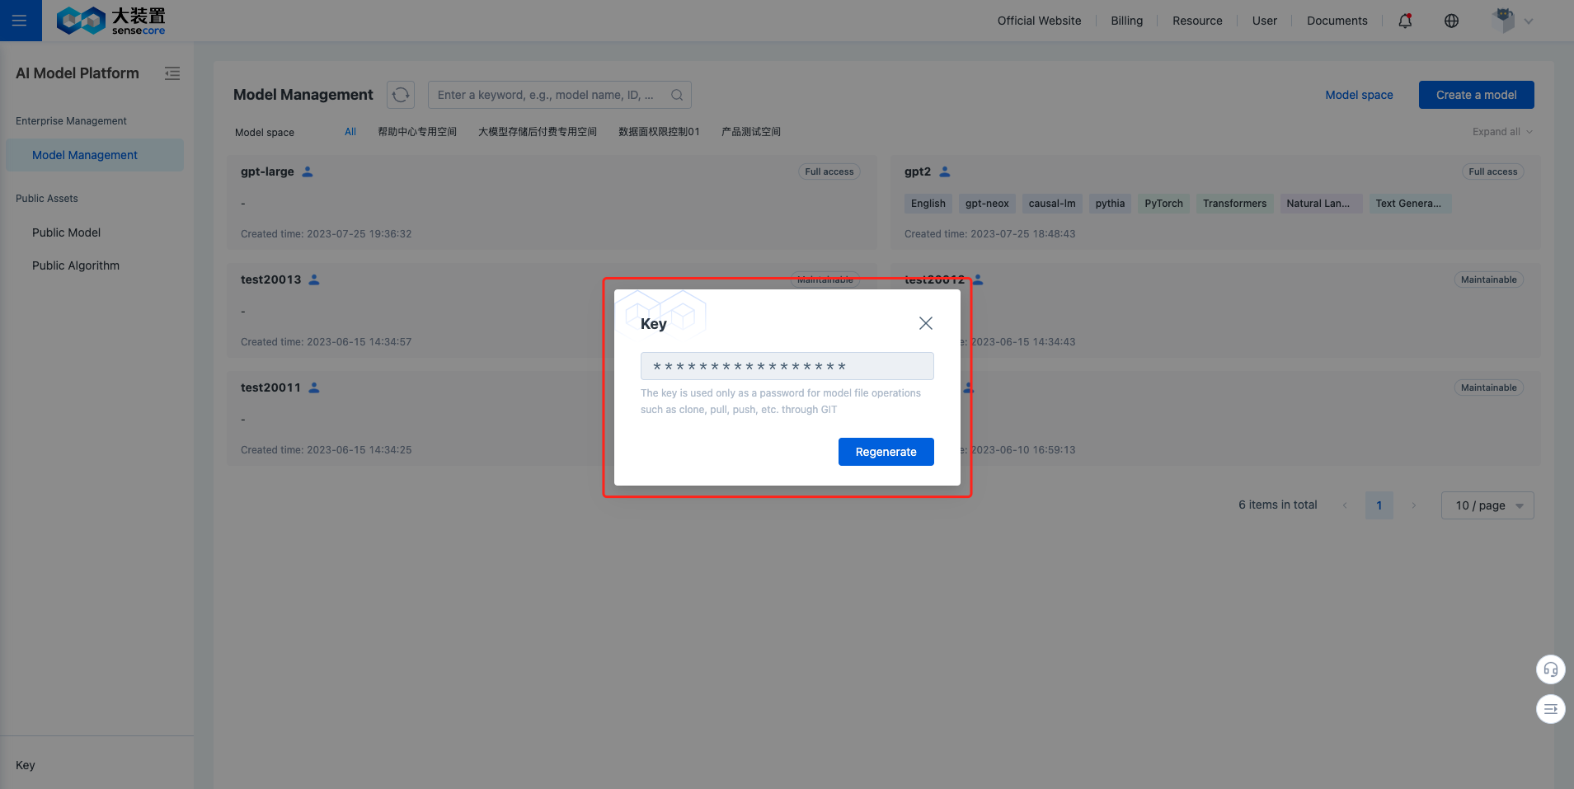The image size is (1574, 789).
Task: Click the SenseCore logo
Action: click(x=110, y=21)
